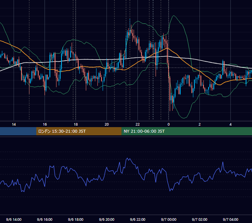Click the tall candle wick peak near 21:30
The height and width of the screenshot is (223, 252).
coord(130,19)
